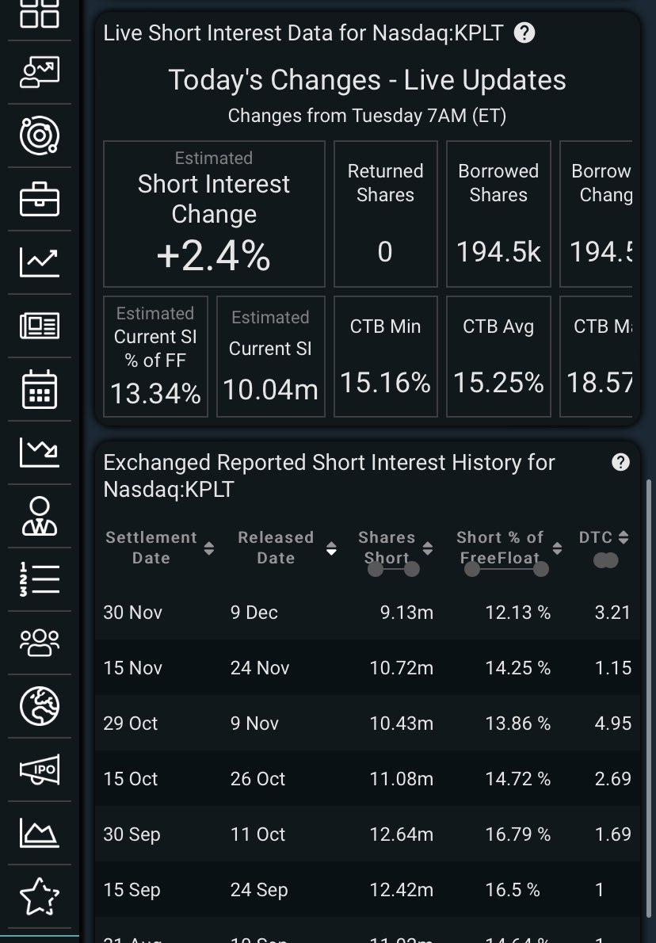Open the calendar sidebar icon
The width and height of the screenshot is (656, 943).
pos(40,390)
